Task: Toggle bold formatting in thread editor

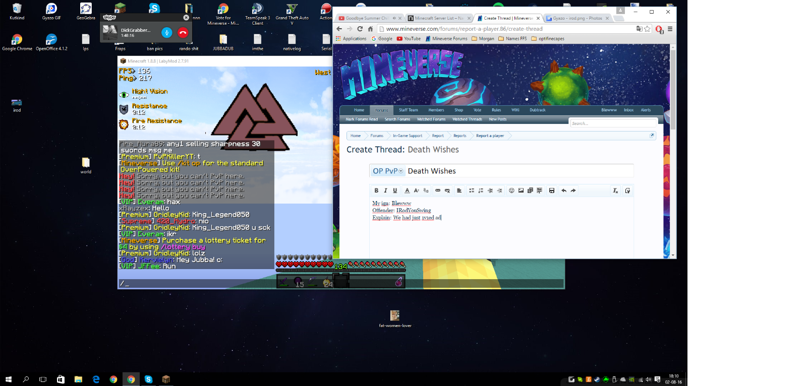Action: pyautogui.click(x=376, y=190)
